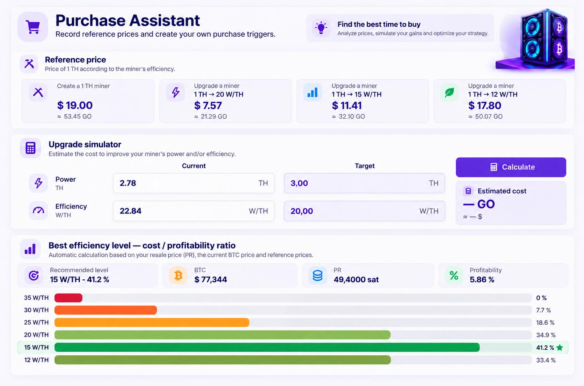Screen dimensions: 584x386
Task: Click the PR value 49,4000 sat
Action: pyautogui.click(x=356, y=280)
